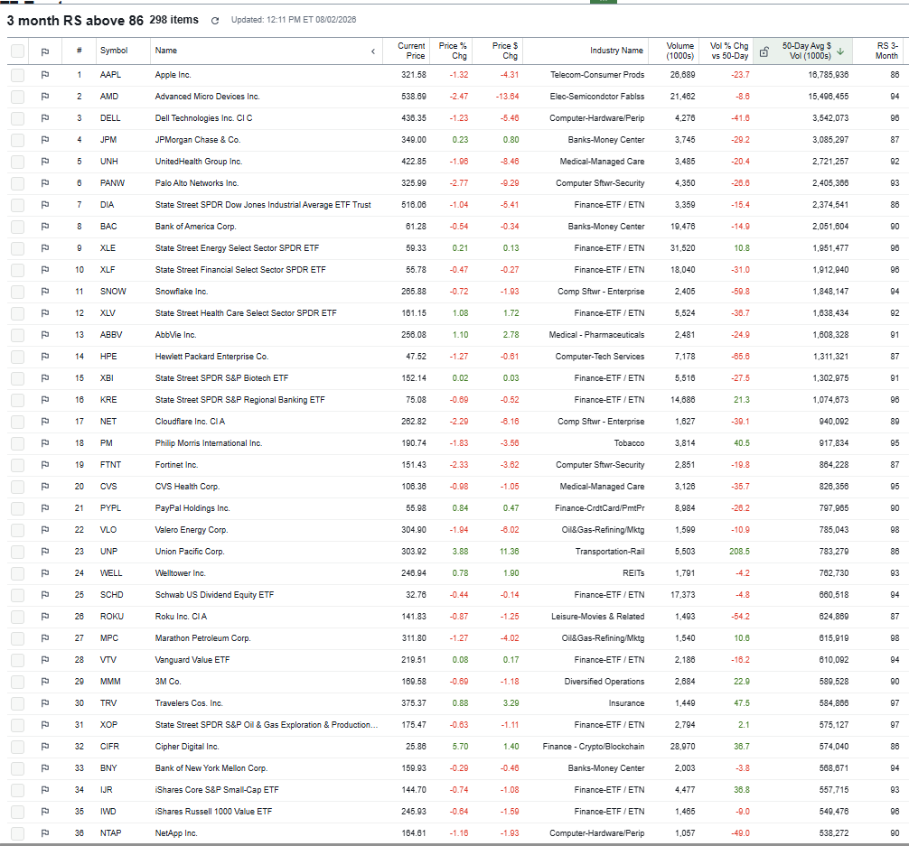
Task: Flag the MMM row
Action: coord(45,682)
